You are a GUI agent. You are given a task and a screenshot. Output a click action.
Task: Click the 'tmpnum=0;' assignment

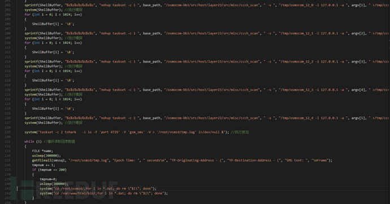48,179
